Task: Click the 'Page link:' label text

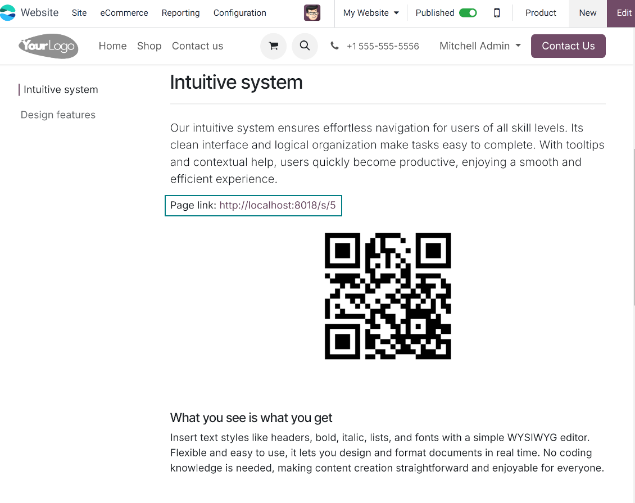Action: [193, 205]
